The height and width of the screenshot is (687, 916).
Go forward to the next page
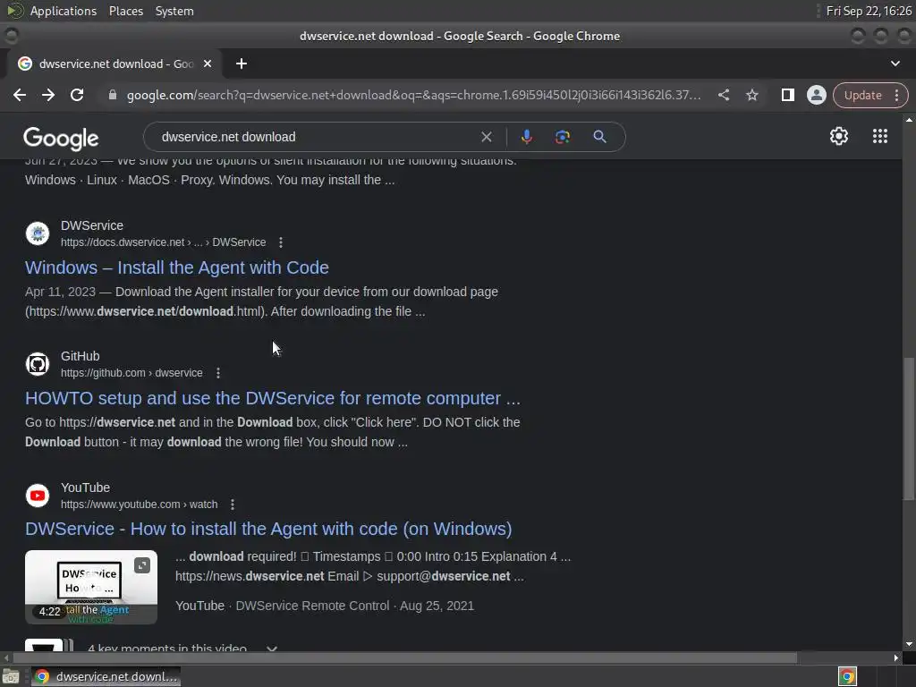48,95
